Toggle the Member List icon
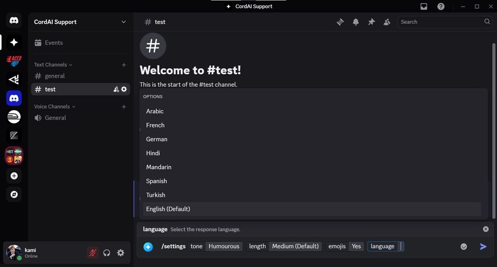Screen dimensions: 497x267 tap(387, 22)
